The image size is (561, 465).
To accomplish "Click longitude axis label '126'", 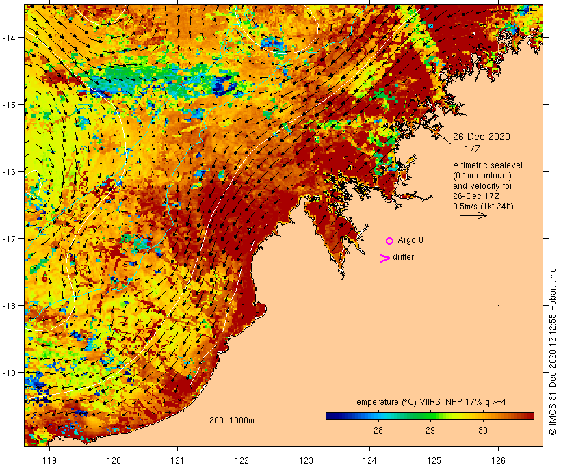I will point(498,460).
